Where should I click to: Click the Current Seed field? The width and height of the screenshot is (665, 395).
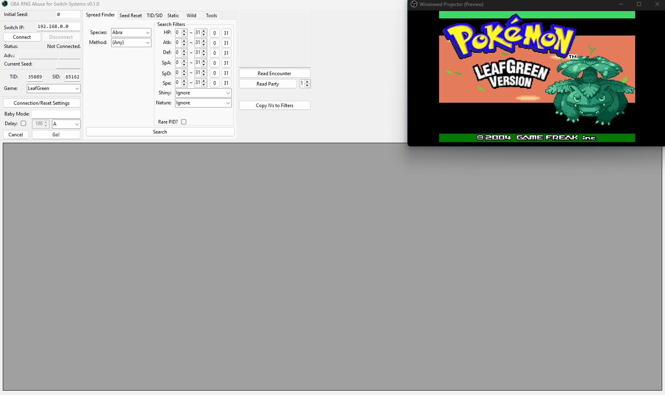click(68, 64)
